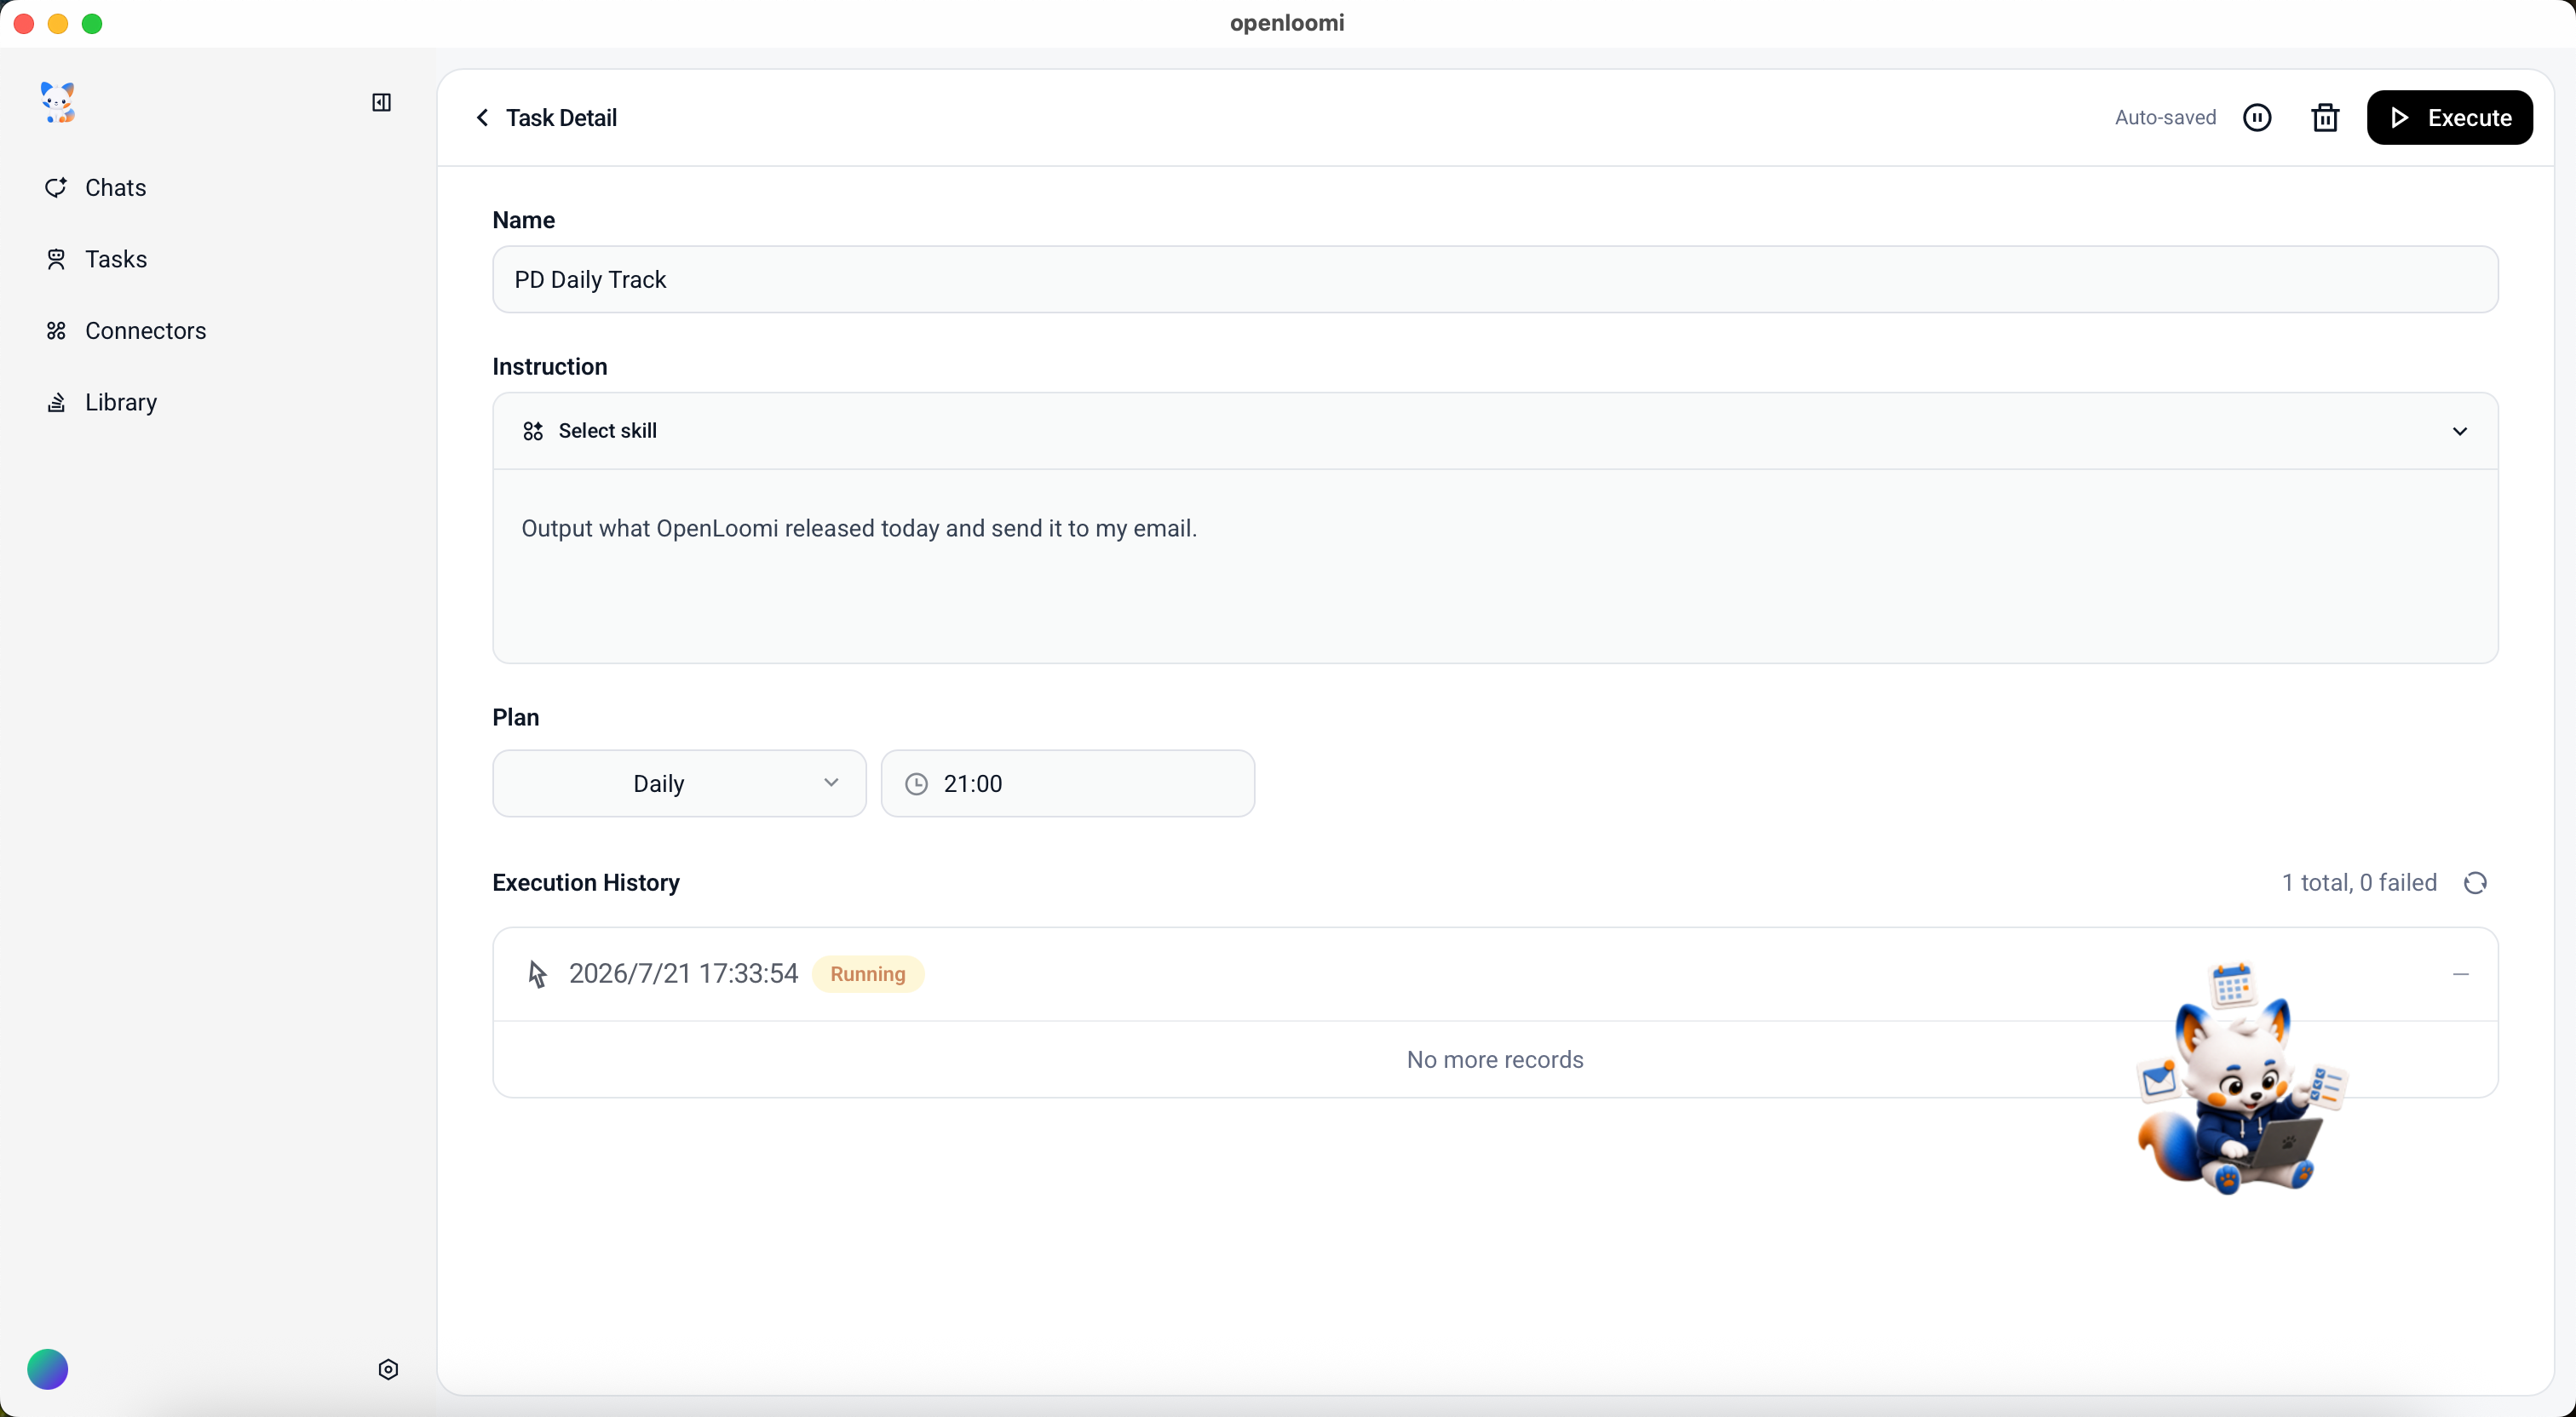
Task: Click the Library sidebar icon
Action: [56, 402]
